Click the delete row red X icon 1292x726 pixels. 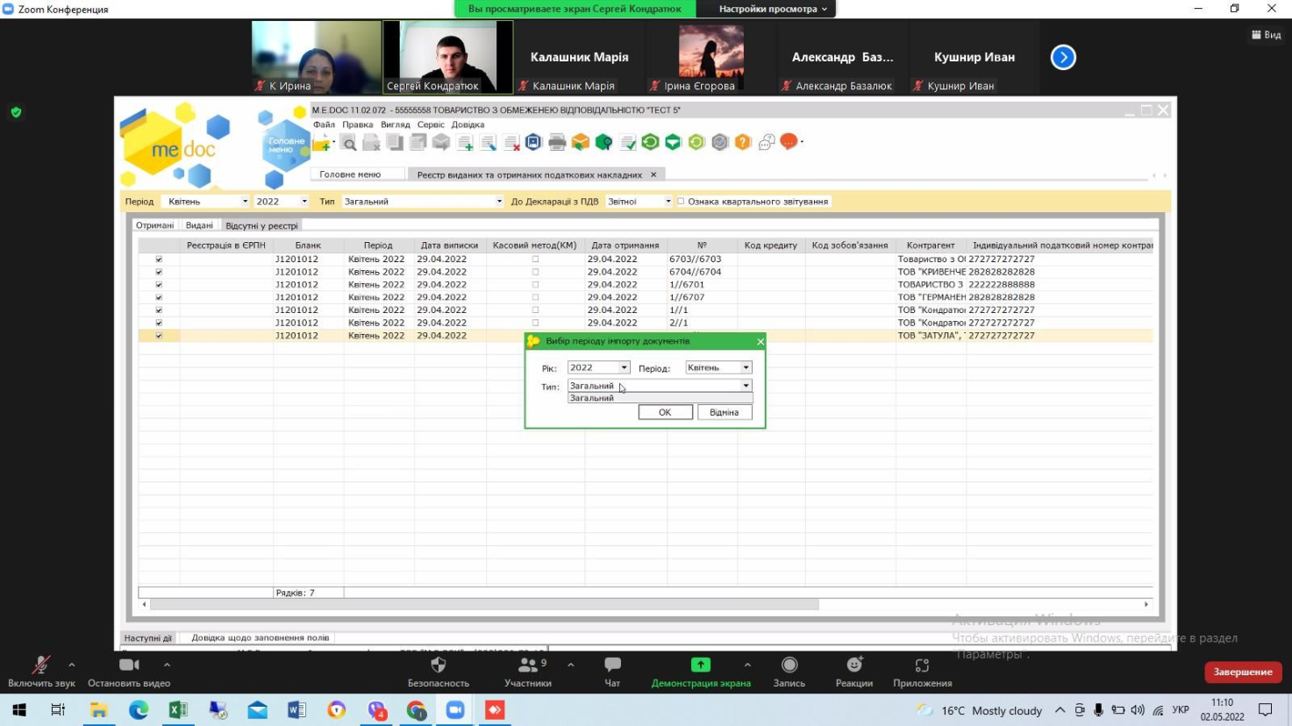point(511,143)
